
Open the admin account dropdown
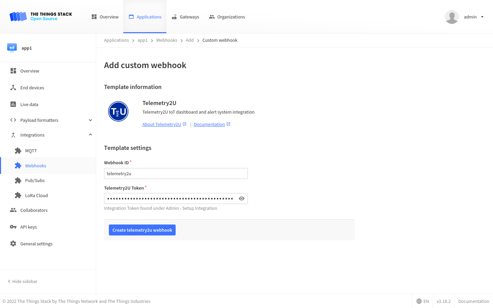point(473,17)
